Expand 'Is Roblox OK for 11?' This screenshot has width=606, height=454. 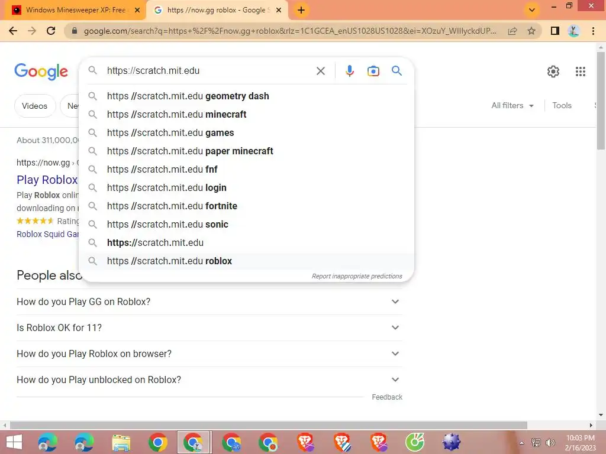point(209,327)
